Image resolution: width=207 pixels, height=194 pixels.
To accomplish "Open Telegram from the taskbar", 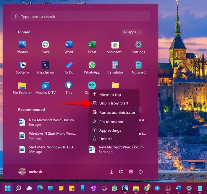I will click(157, 188).
